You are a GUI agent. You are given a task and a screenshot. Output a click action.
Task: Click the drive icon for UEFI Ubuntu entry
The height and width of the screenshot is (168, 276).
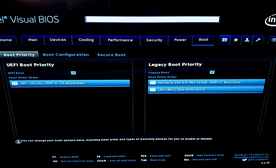15,83
